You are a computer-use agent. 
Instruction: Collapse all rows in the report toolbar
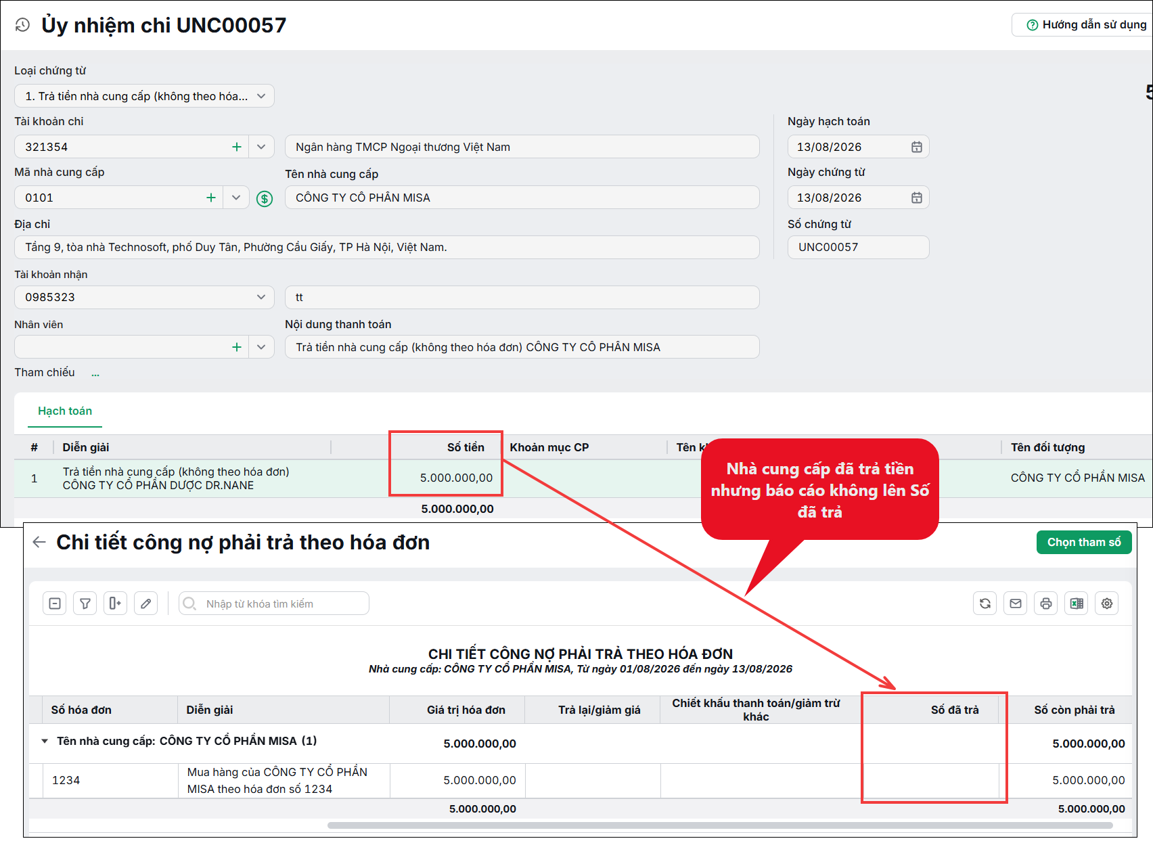55,603
